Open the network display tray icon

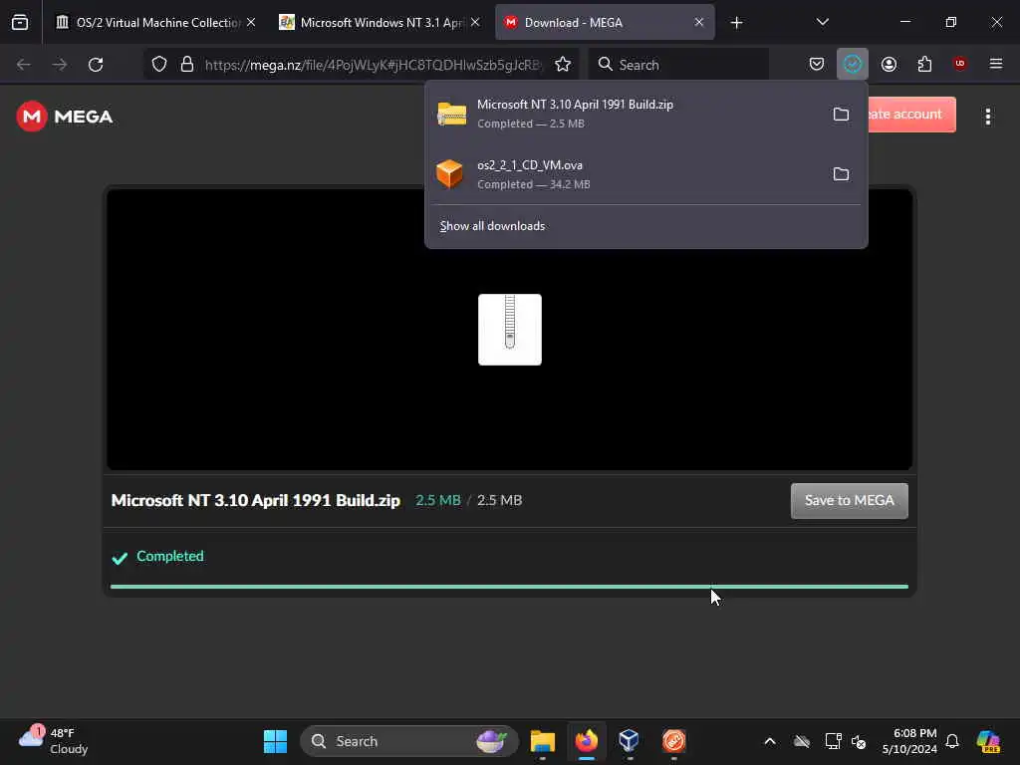pyautogui.click(x=833, y=741)
